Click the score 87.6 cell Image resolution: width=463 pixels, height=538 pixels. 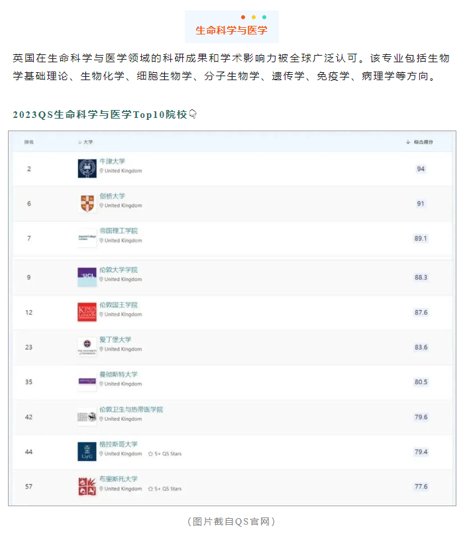pos(421,313)
